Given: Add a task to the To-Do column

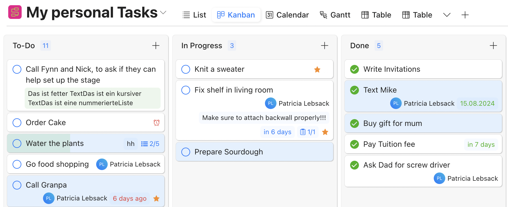Looking at the screenshot, I should click(x=156, y=45).
